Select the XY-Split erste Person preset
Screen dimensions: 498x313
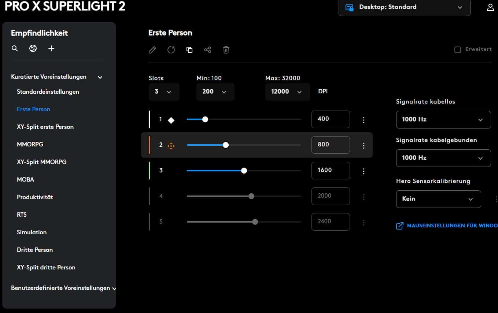[45, 127]
